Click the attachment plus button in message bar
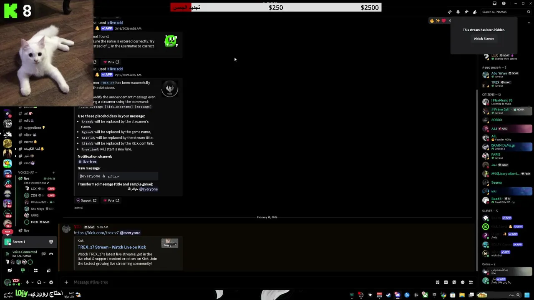 point(66,282)
